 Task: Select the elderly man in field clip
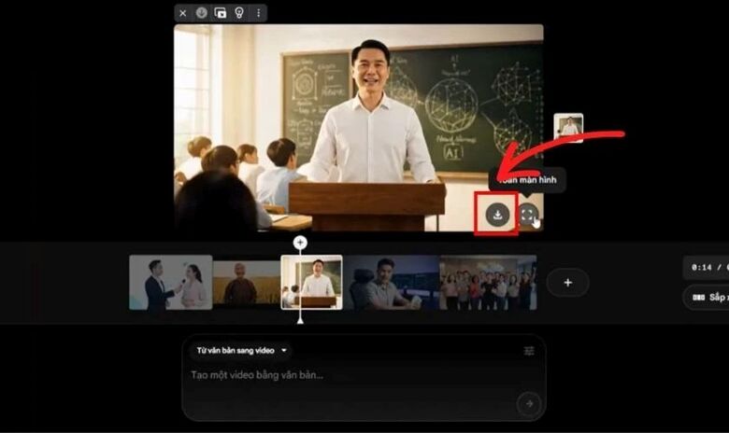click(x=246, y=282)
